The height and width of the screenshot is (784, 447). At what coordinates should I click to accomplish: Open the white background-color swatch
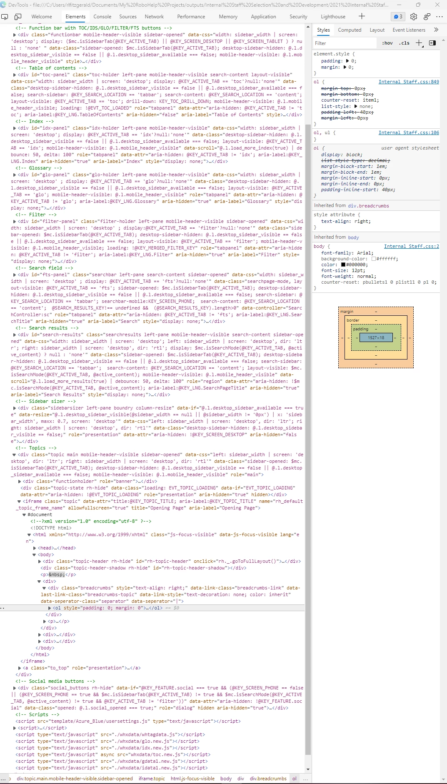[374, 259]
